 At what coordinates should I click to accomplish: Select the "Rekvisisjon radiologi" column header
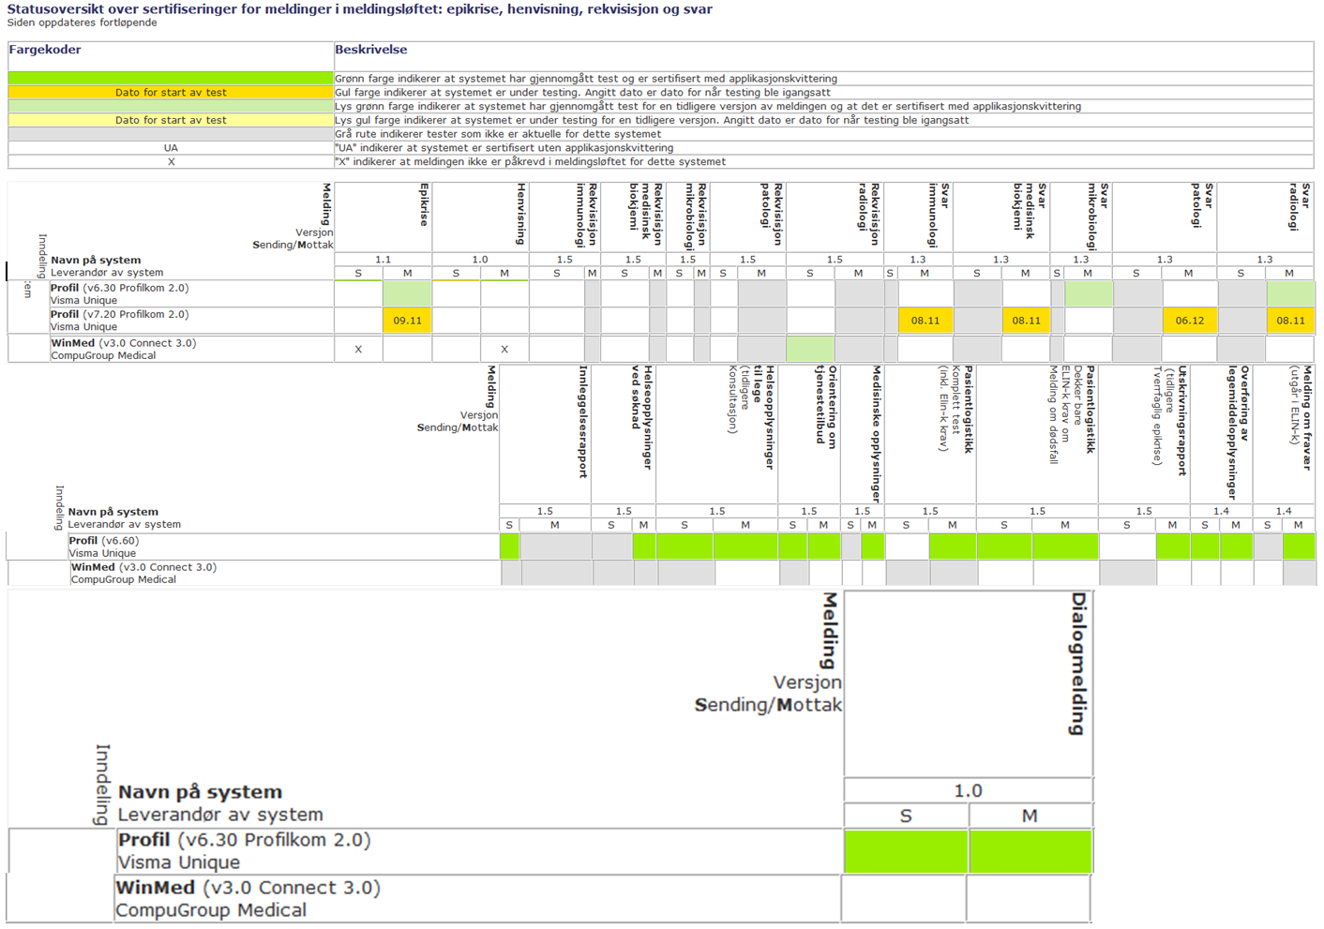pos(869,215)
